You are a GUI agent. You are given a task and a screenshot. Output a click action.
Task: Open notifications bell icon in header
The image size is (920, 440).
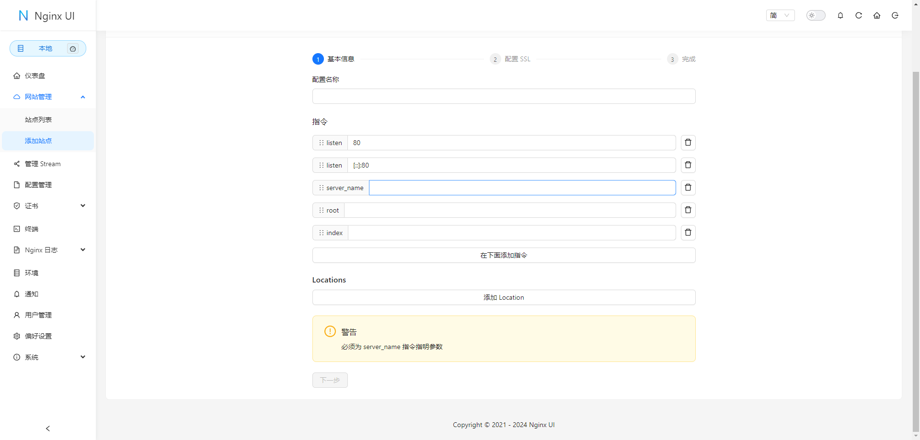click(x=840, y=15)
